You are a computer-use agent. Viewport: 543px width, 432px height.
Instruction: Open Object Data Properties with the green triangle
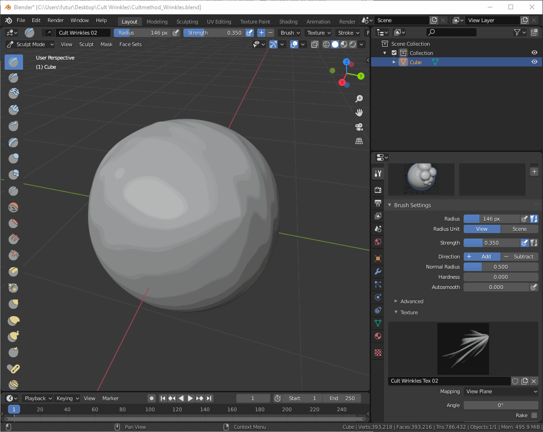point(378,323)
